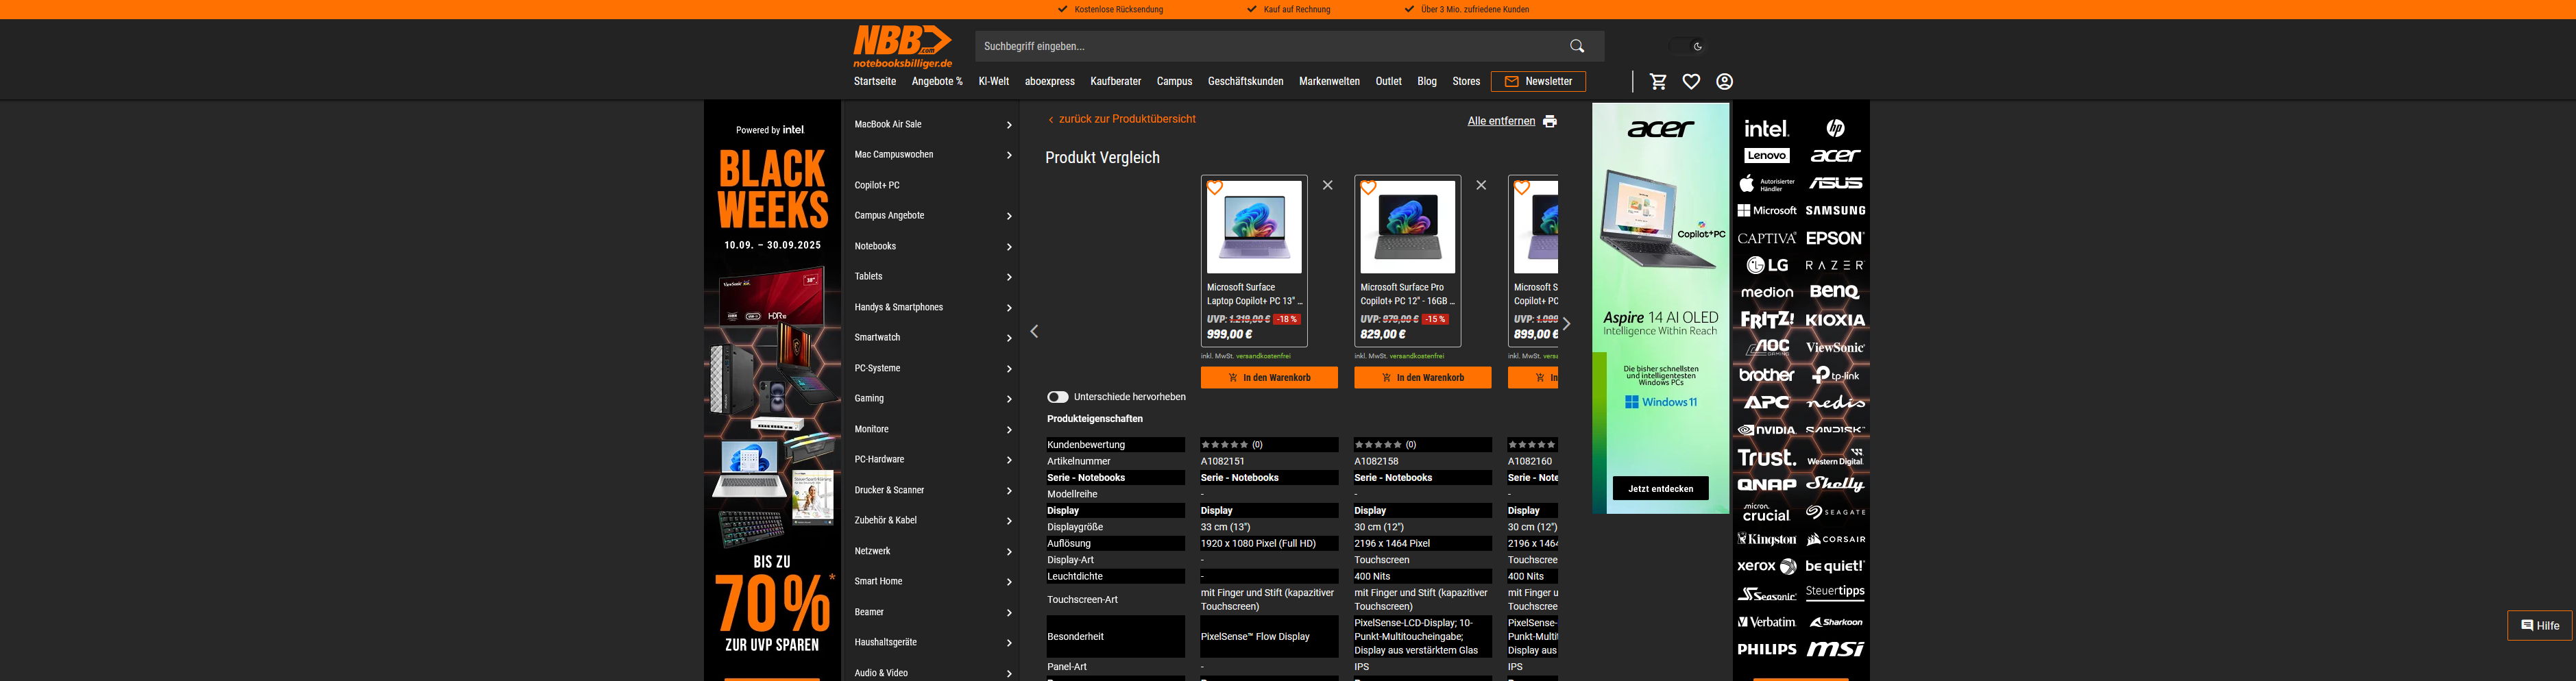Open Surface Laptop Copilot+ PC 13" thumbnail
The width and height of the screenshot is (2576, 681).
tap(1254, 227)
